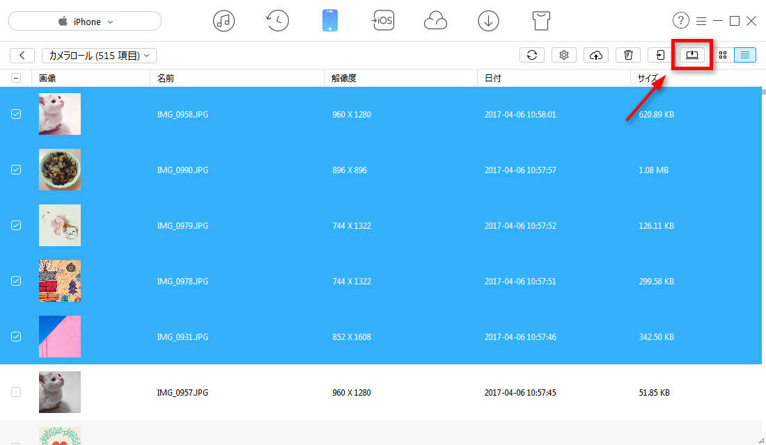Select file name IMG_0958.JPG
This screenshot has height=445, width=766.
tap(182, 115)
